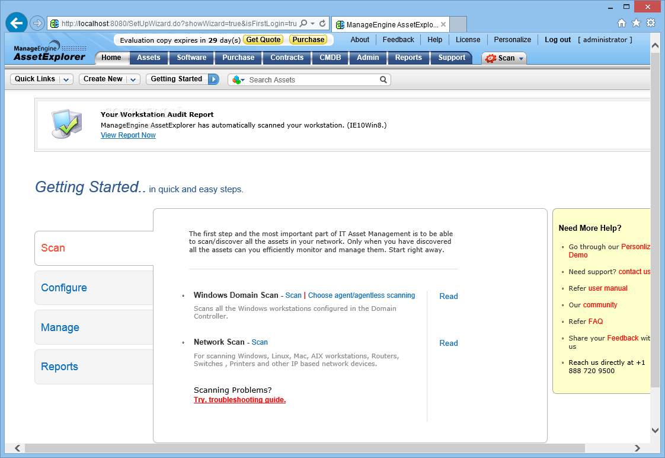This screenshot has height=458, width=665.
Task: Open the address bar autocomplete dropdown arrow
Action: [x=312, y=23]
